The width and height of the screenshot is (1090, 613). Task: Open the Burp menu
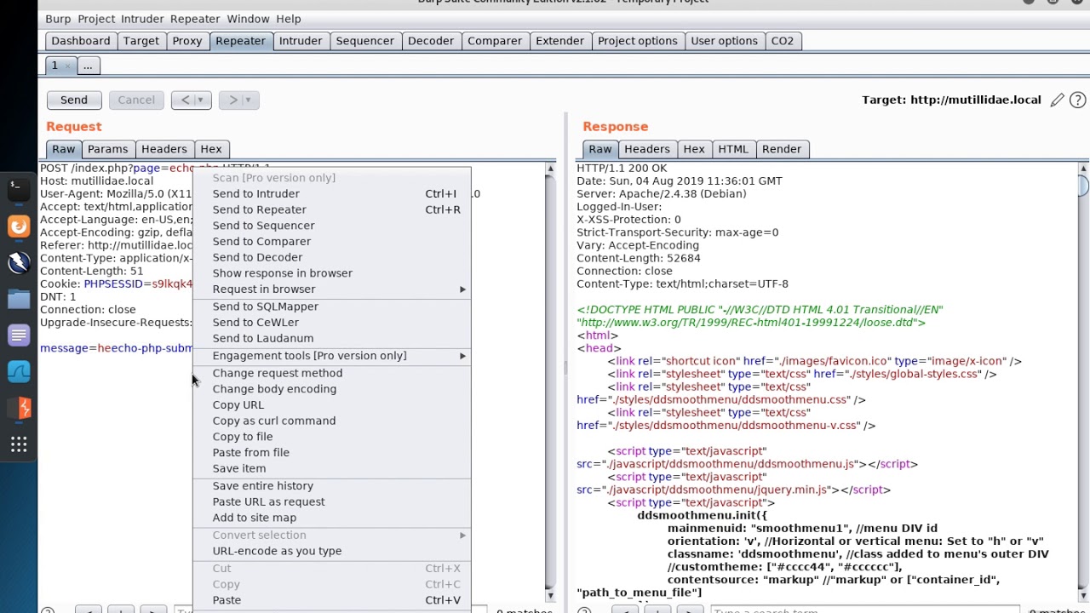(58, 19)
